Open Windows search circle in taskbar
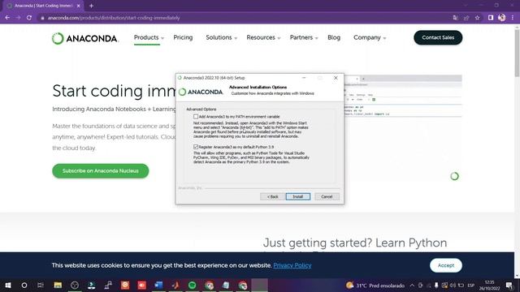Image resolution: width=520 pixels, height=292 pixels. pyautogui.click(x=24, y=285)
